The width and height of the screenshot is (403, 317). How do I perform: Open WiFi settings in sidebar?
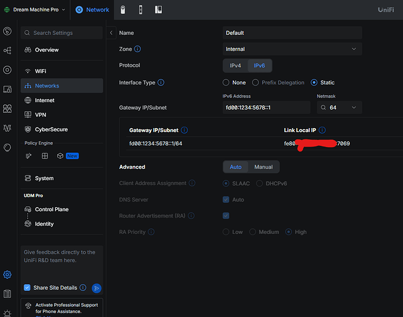coord(40,71)
